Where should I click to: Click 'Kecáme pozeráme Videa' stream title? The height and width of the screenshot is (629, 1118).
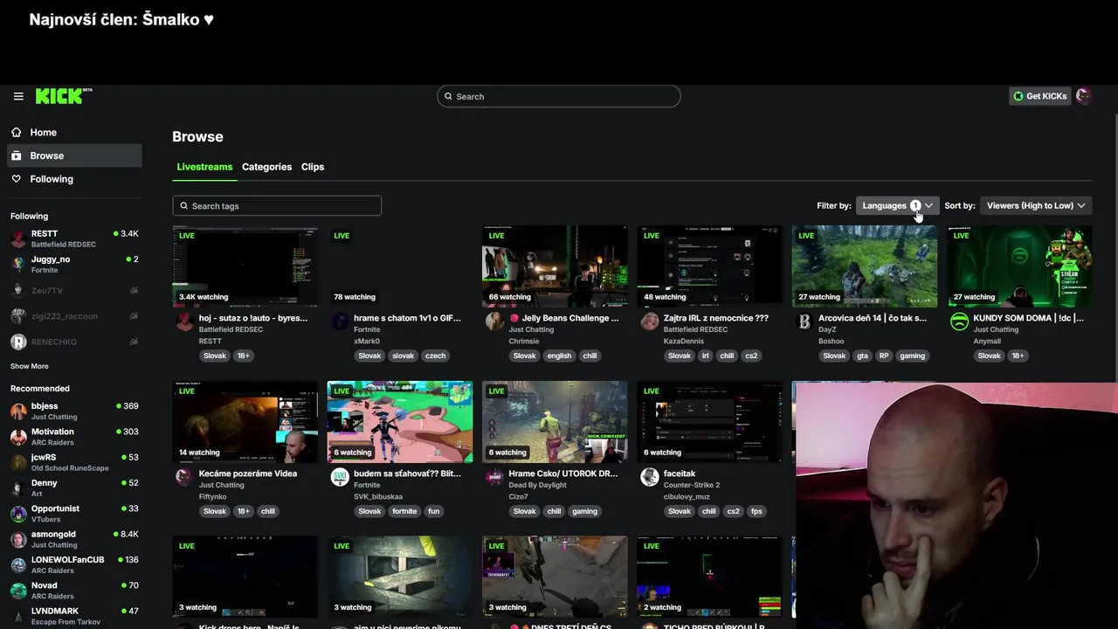coord(248,473)
